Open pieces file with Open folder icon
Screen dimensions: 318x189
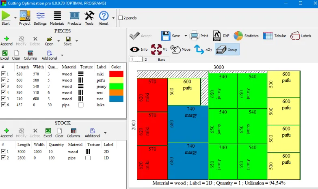click(x=49, y=41)
